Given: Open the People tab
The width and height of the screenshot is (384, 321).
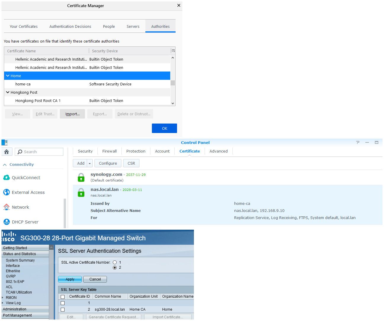Looking at the screenshot, I should click(x=109, y=26).
